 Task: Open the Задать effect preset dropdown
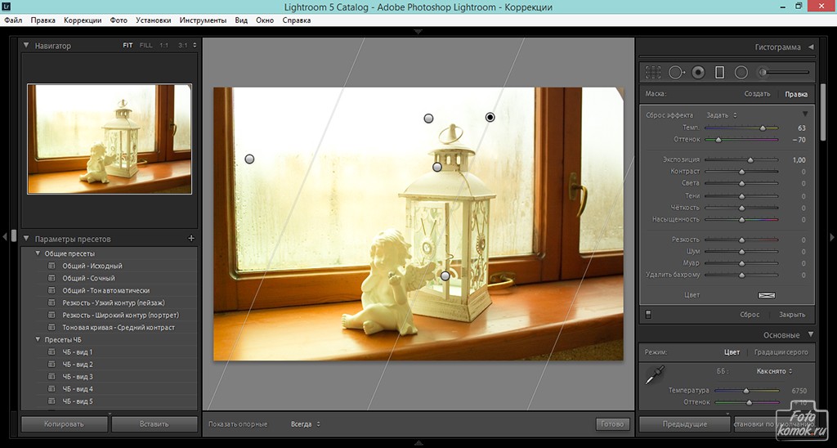[x=721, y=115]
